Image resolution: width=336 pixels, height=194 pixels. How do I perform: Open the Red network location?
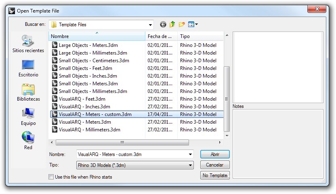pos(28,141)
